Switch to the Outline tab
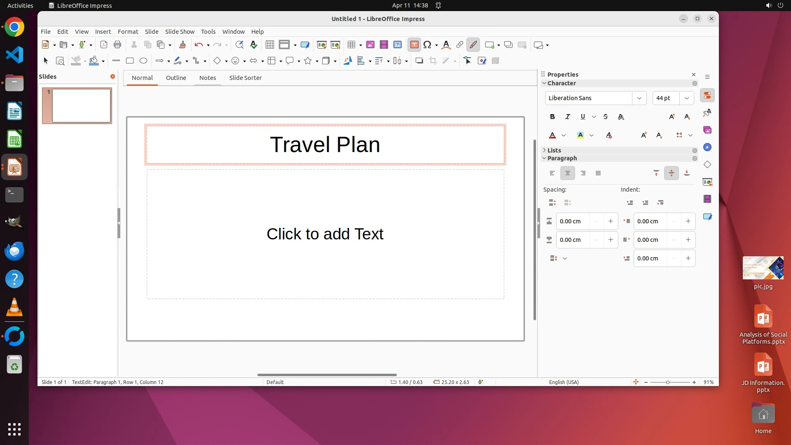Screen dimensions: 791x445 pyautogui.click(x=176, y=78)
